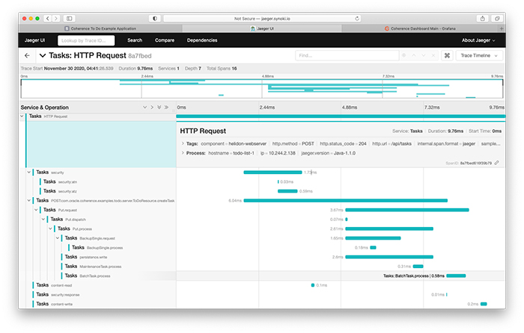Screen dimensions: 524x333
Task: Clear the find filter with the X icon
Action: point(433,55)
